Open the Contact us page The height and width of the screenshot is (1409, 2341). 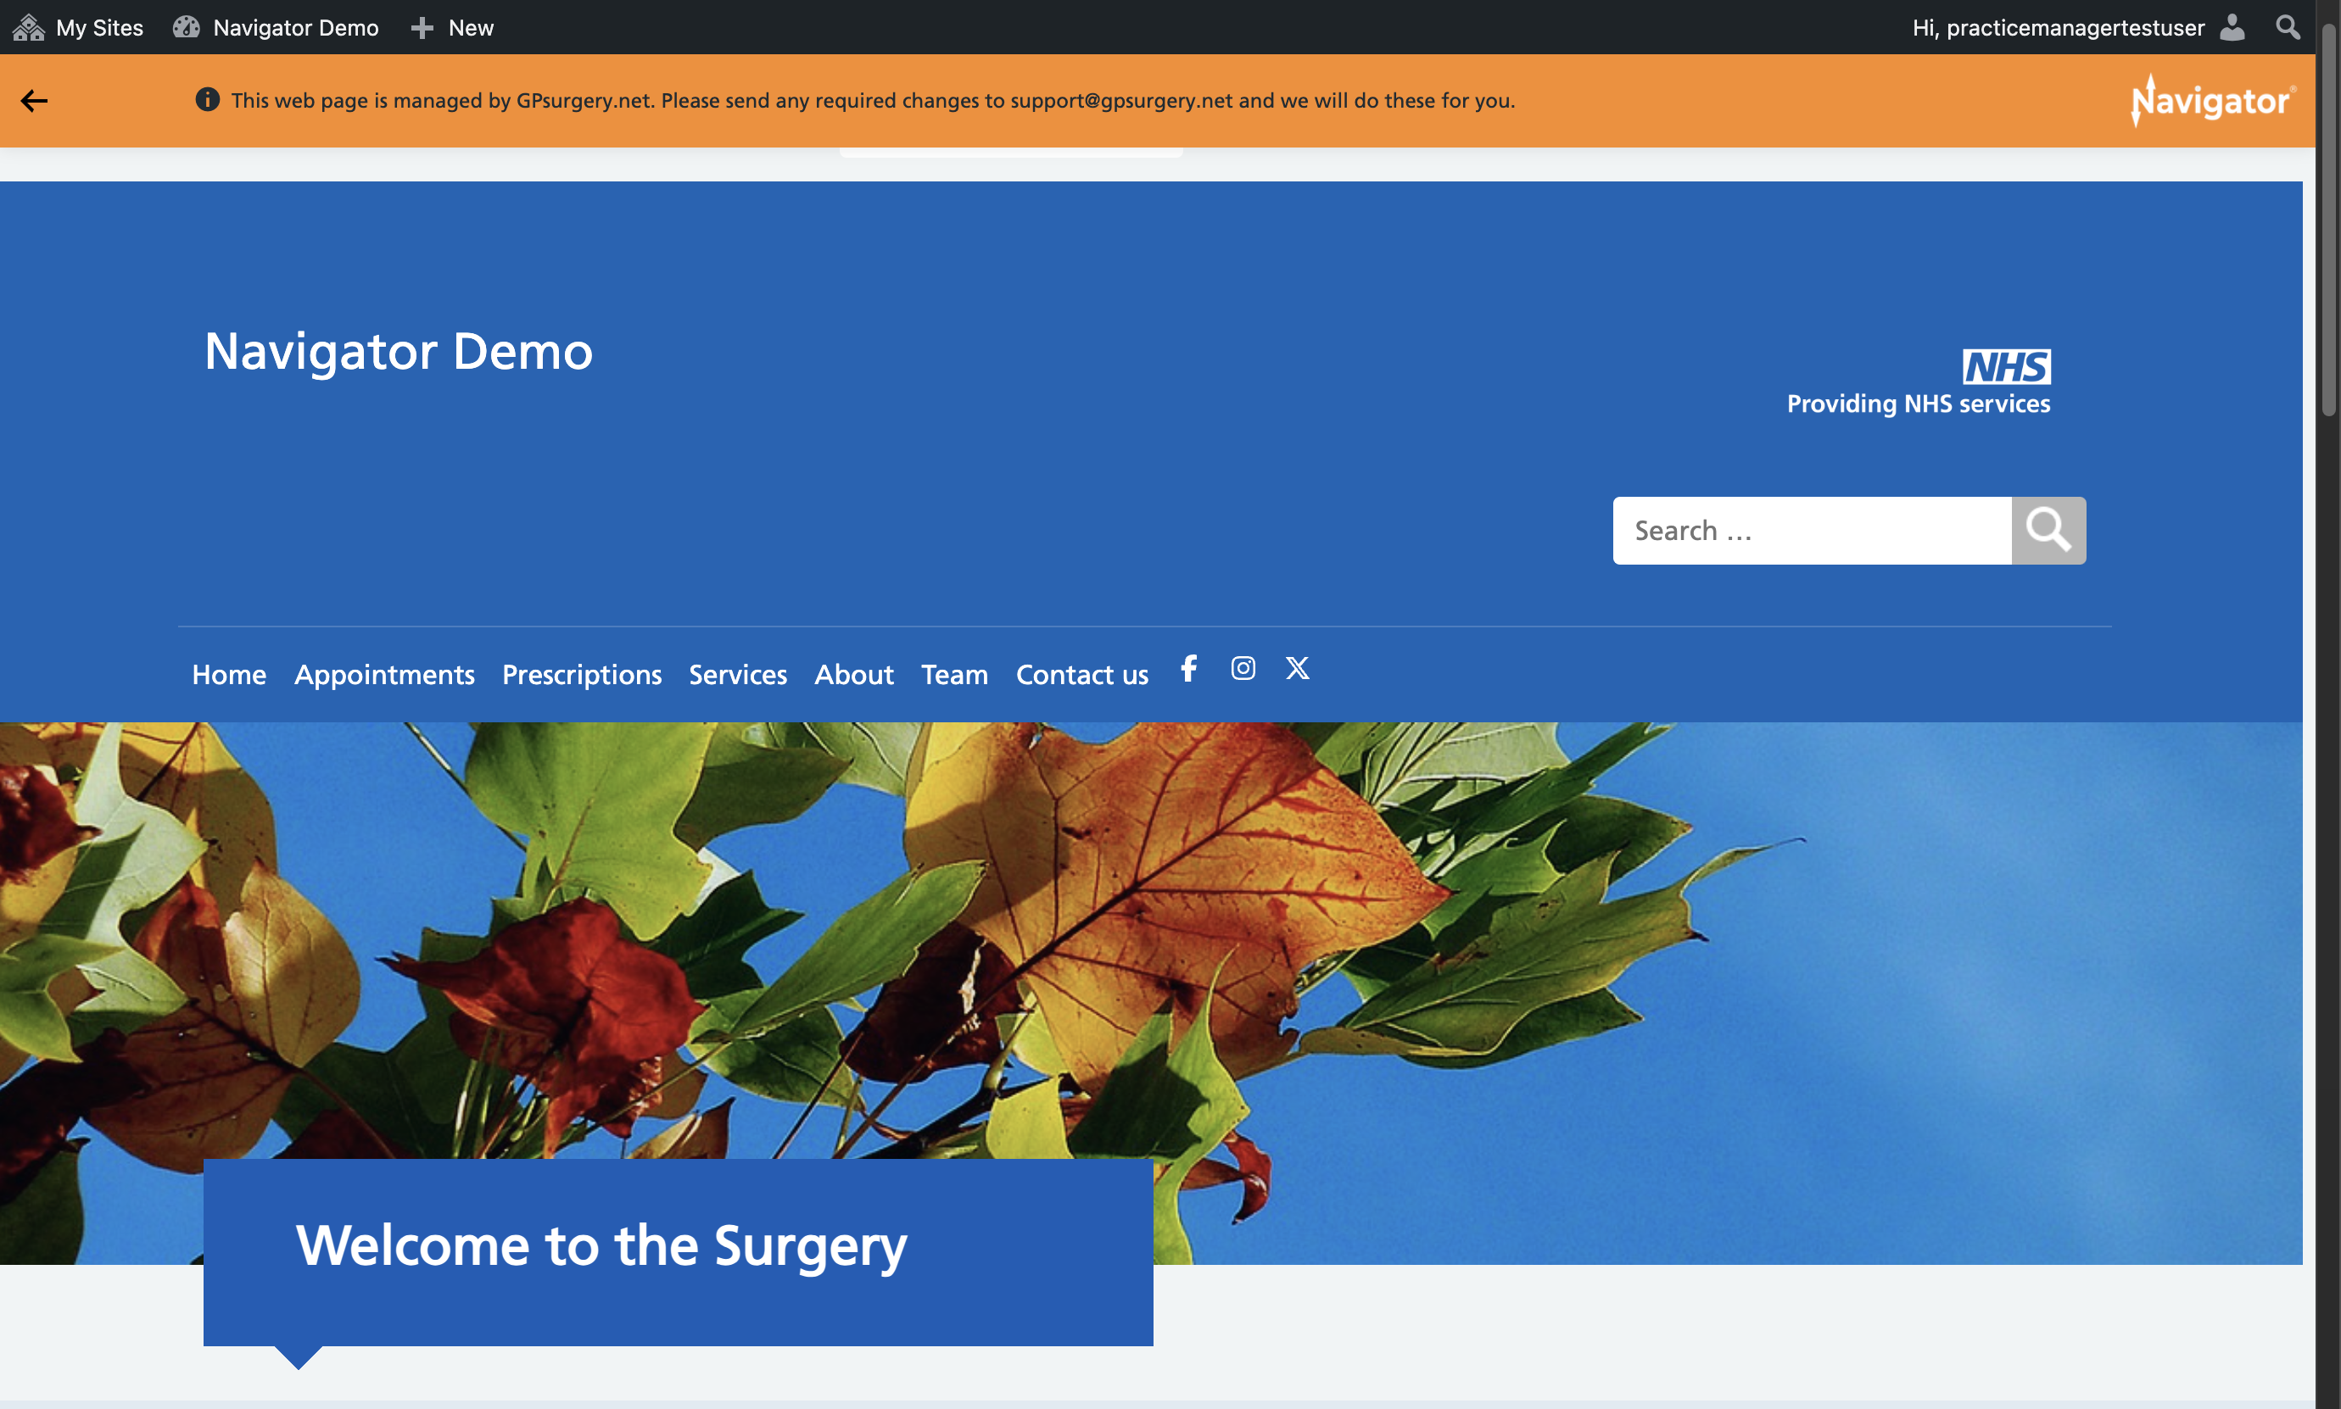pos(1082,674)
